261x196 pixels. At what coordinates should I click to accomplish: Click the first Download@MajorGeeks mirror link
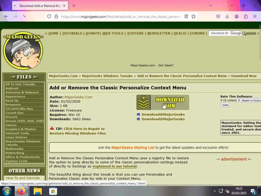coord(163,115)
